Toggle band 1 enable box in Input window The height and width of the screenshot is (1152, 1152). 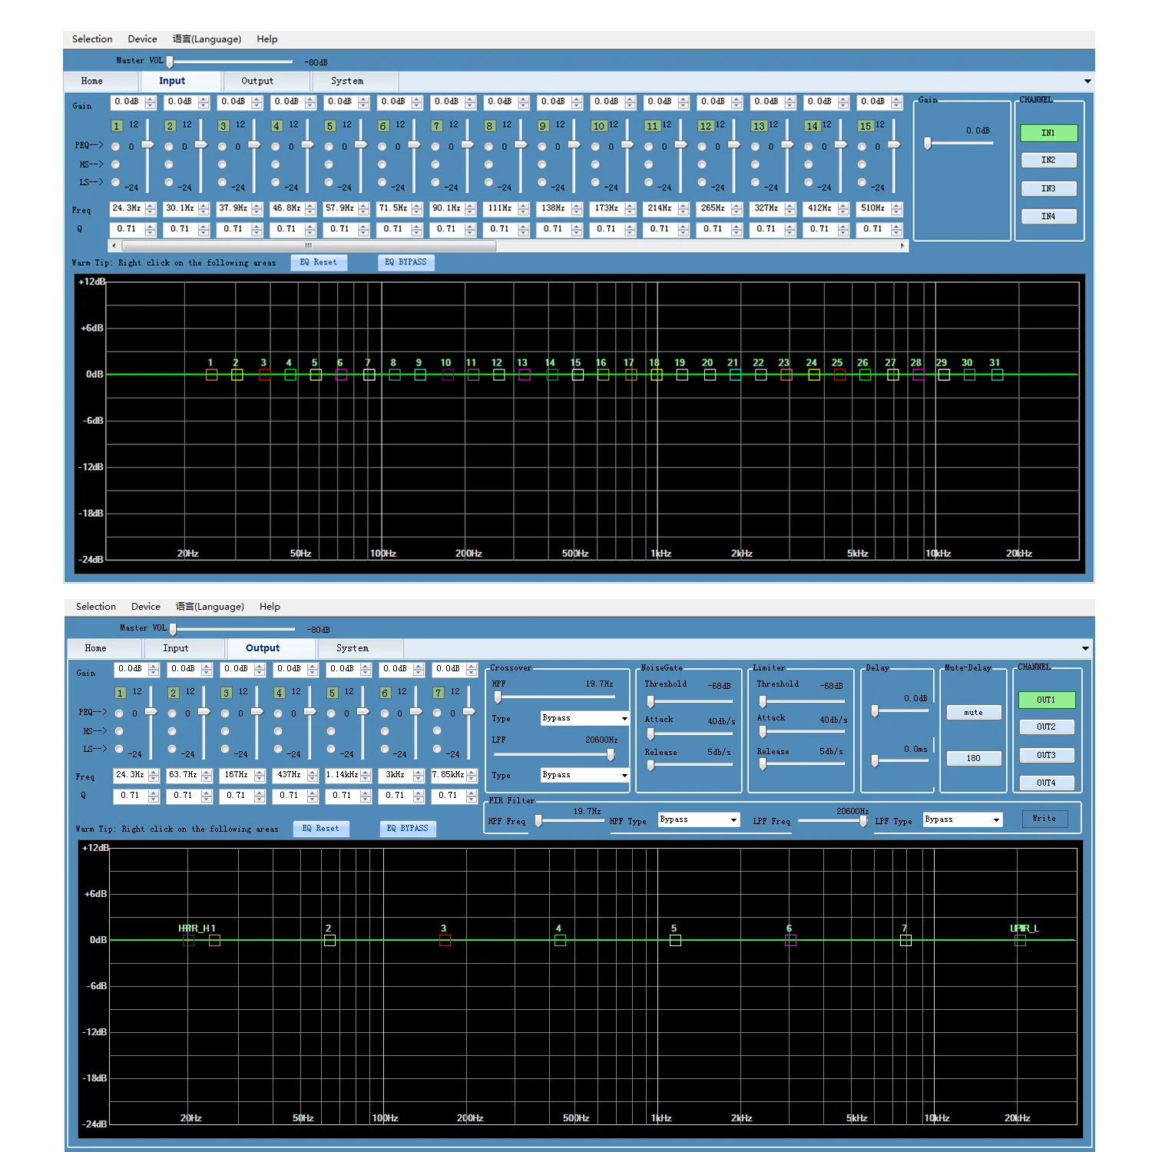(x=117, y=126)
